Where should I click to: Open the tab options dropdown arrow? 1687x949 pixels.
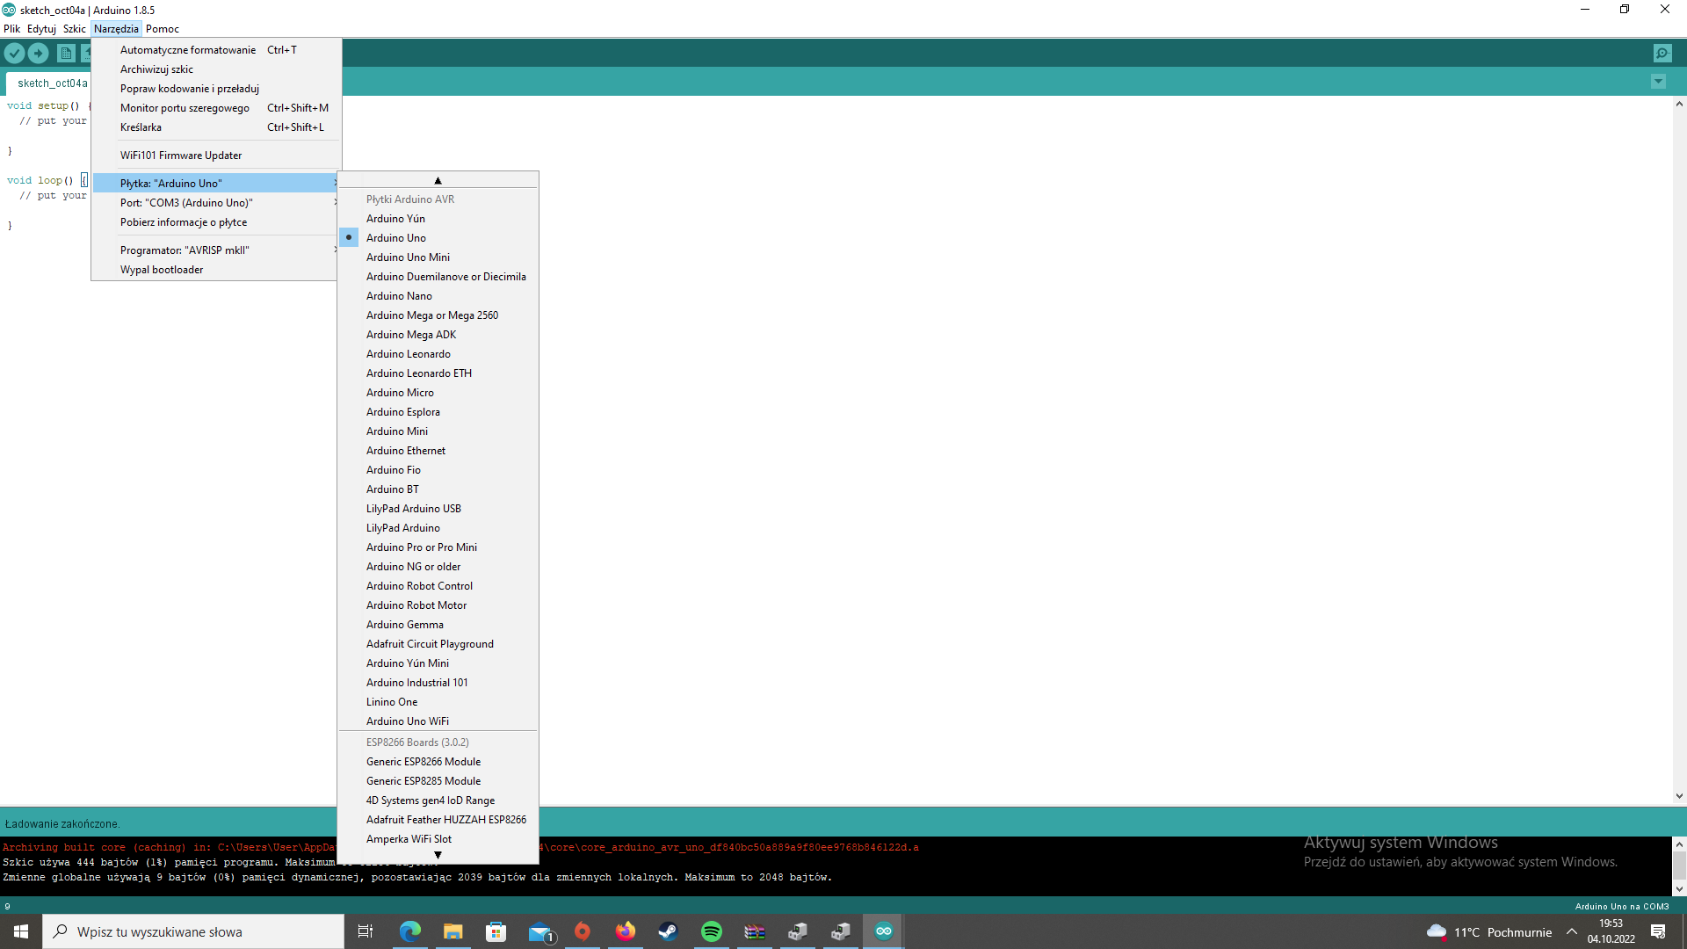click(x=1658, y=82)
